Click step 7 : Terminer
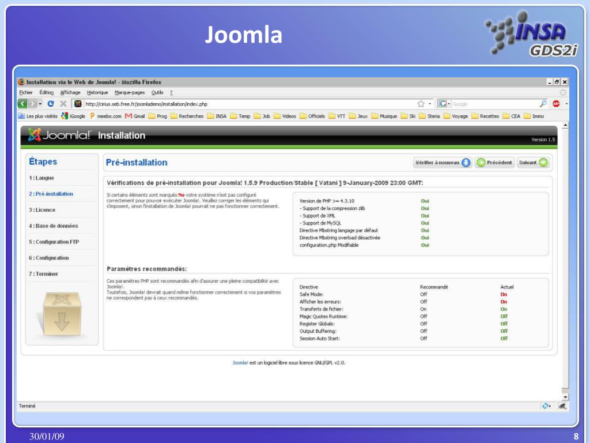 [x=43, y=274]
